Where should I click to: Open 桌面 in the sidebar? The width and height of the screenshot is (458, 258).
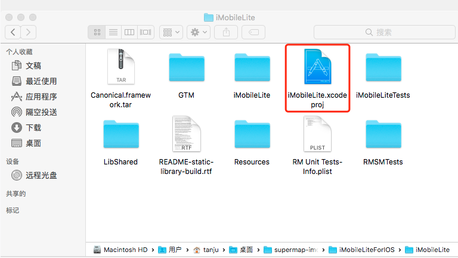click(26, 143)
